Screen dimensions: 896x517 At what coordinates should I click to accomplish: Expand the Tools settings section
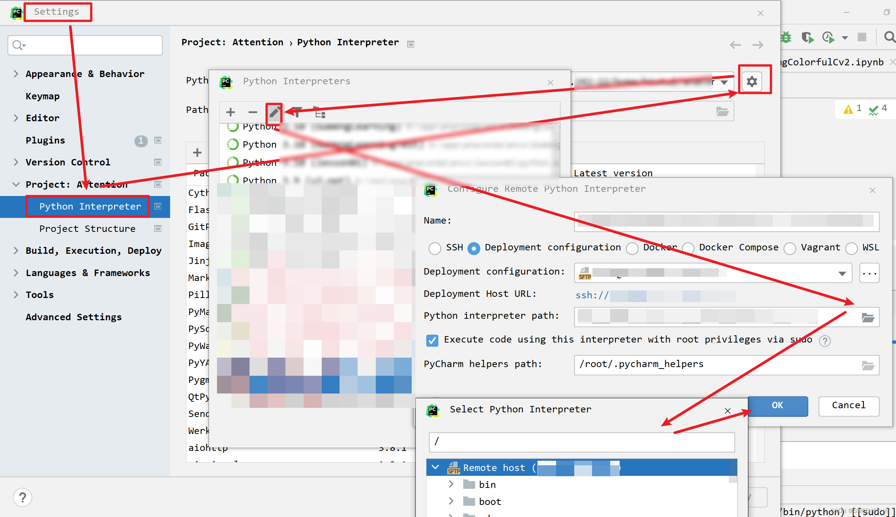pos(16,295)
